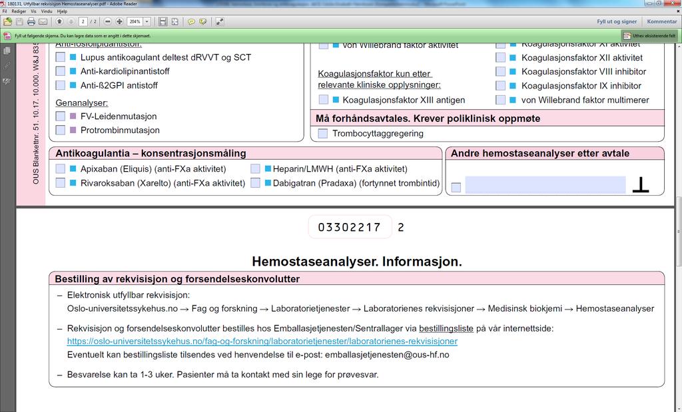Check the Andre hemostaseanalyser checkbox
Image resolution: width=682 pixels, height=412 pixels.
click(456, 187)
